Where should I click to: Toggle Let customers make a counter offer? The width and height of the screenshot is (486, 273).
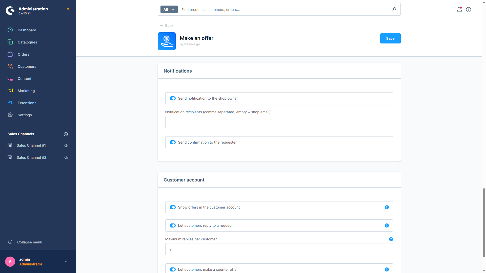pos(173,269)
